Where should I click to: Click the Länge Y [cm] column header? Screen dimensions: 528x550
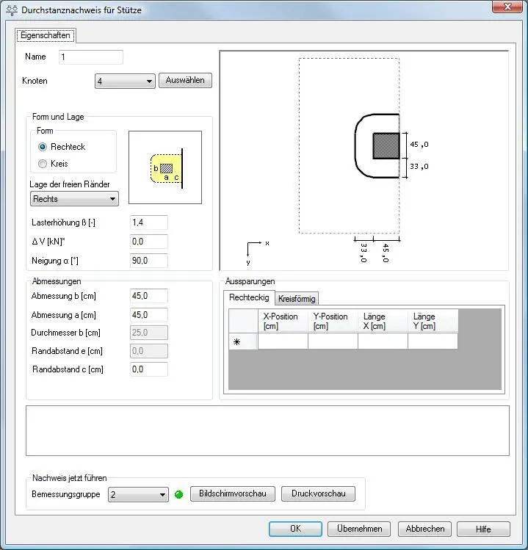[x=433, y=321]
